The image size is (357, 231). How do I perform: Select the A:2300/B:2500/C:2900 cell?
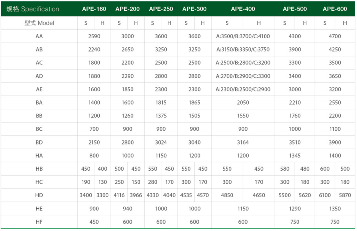coord(243,89)
